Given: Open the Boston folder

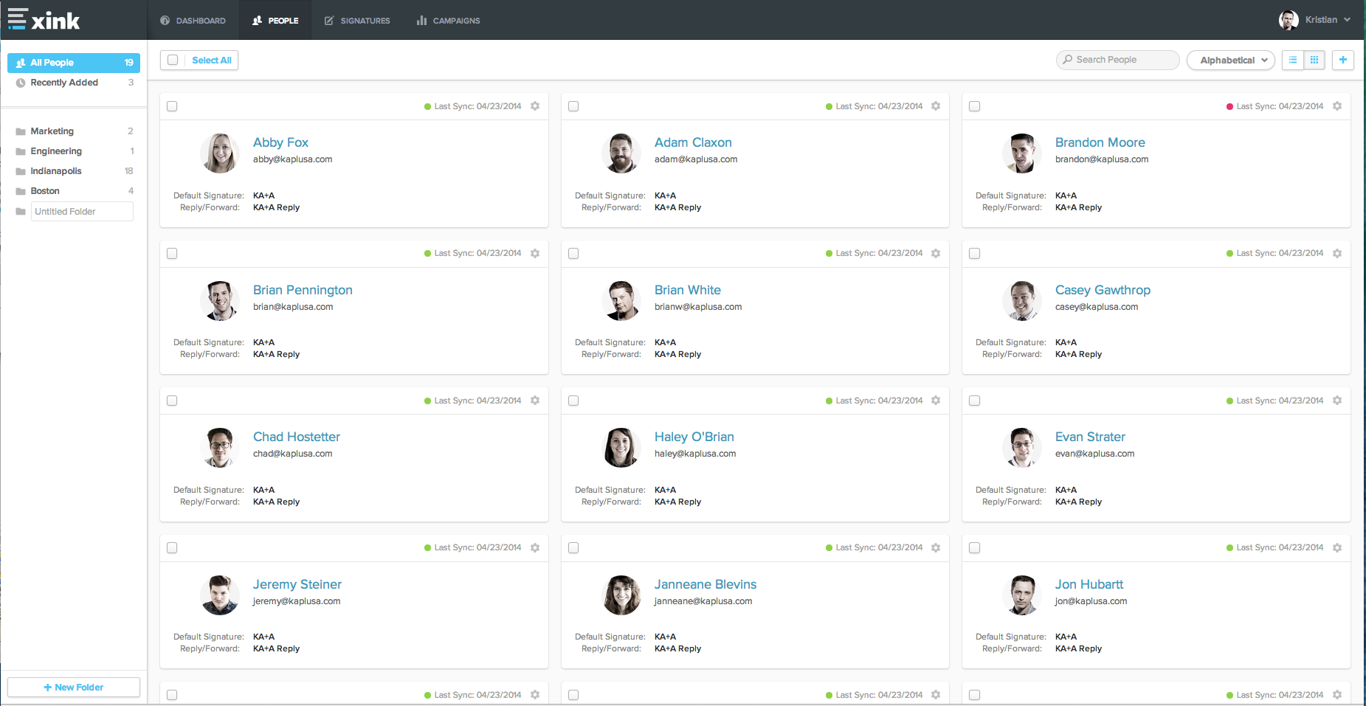Looking at the screenshot, I should coord(74,191).
